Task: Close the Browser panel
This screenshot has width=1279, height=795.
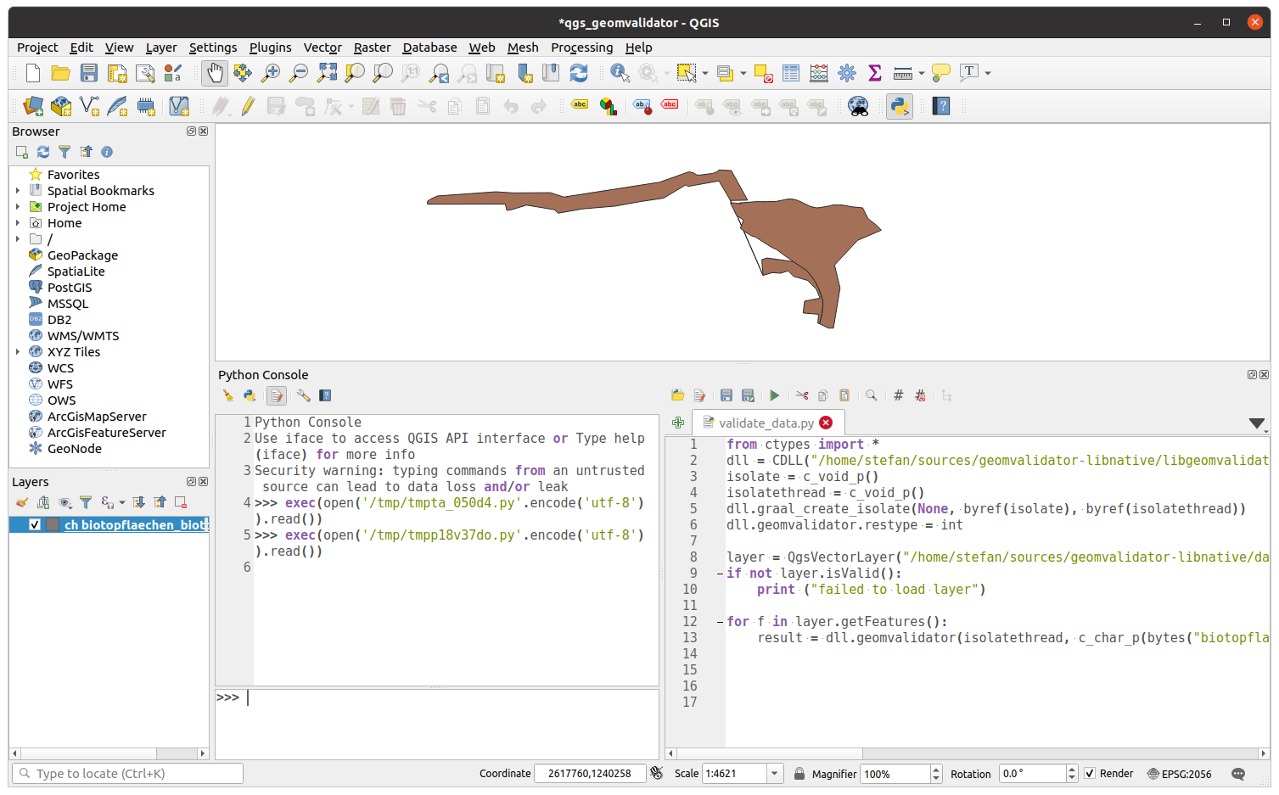Action: pos(204,132)
